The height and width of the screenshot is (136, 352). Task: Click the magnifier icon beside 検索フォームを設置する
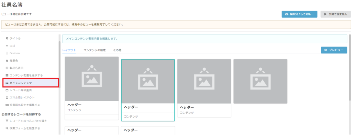pos(7,128)
